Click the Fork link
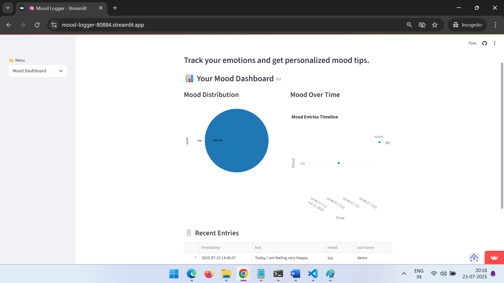Viewport: 504px width, 283px height. click(x=472, y=43)
